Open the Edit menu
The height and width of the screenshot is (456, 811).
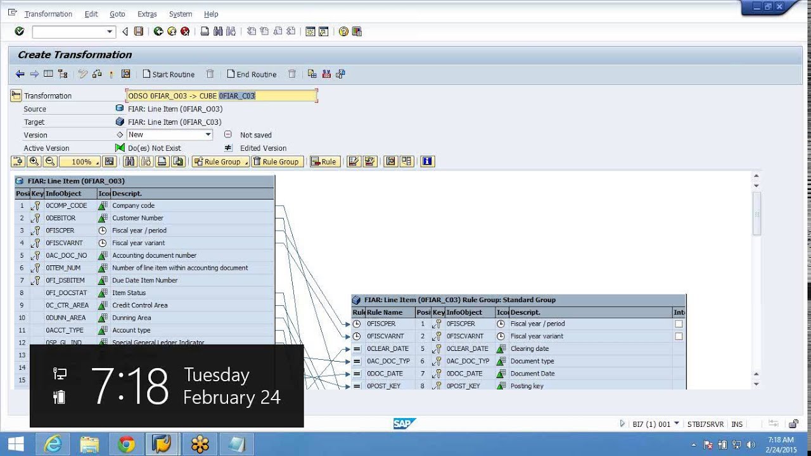coord(91,14)
